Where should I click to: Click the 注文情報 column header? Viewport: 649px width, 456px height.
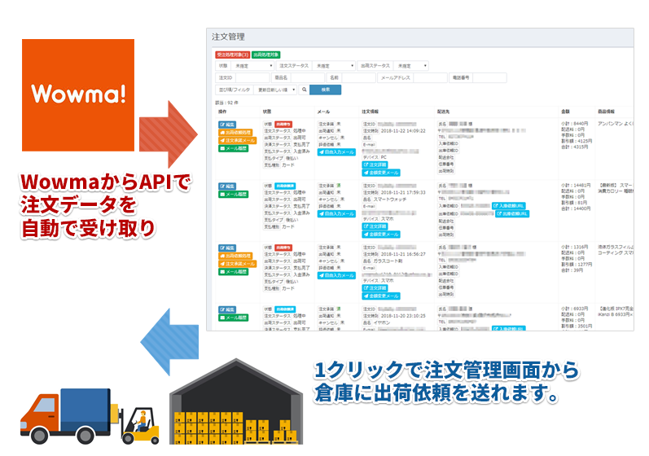[370, 112]
